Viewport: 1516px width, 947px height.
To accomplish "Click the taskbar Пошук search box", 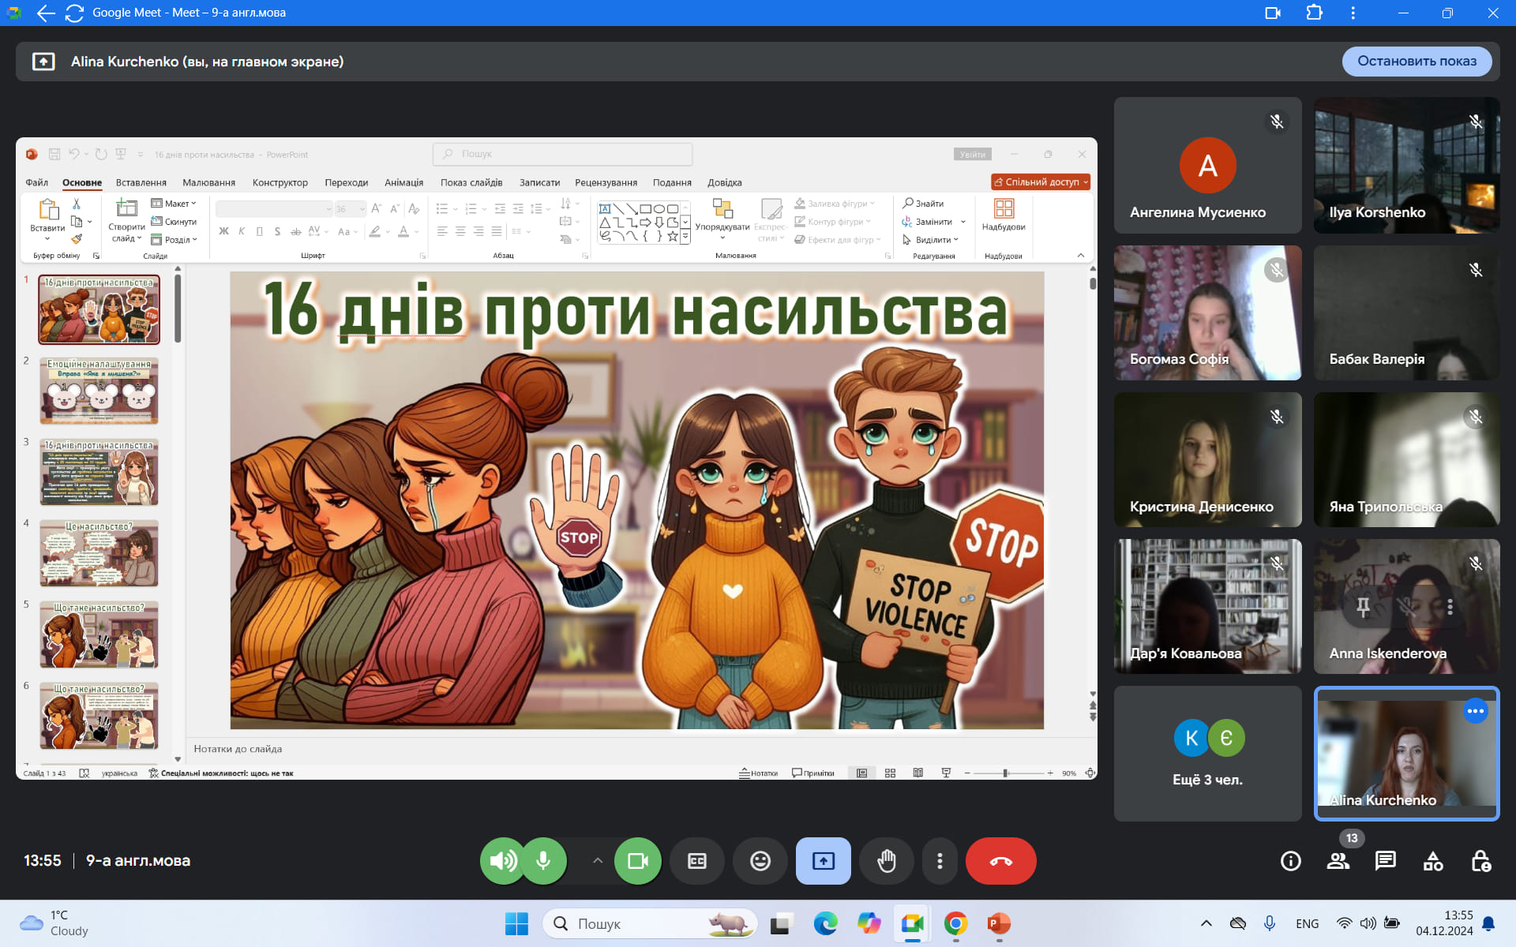I will (x=649, y=923).
